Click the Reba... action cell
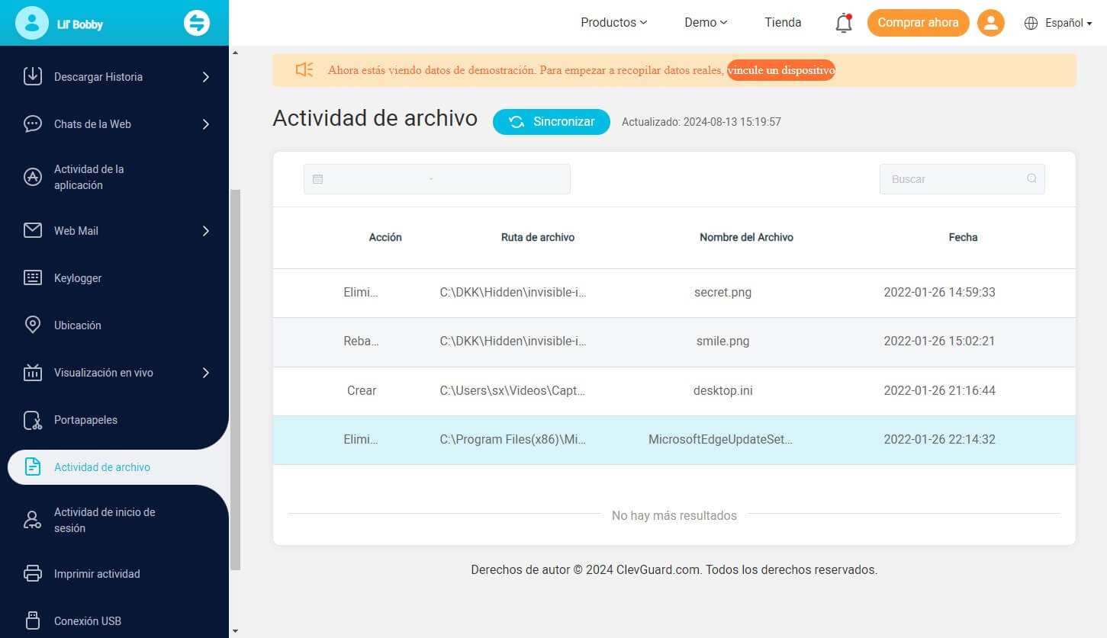 (362, 341)
